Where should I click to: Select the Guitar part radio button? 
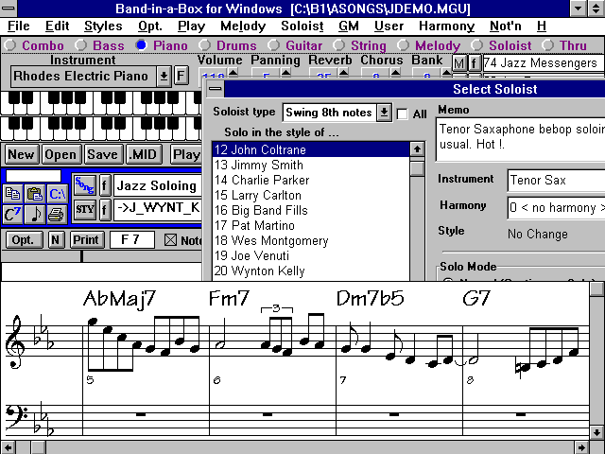(x=273, y=45)
